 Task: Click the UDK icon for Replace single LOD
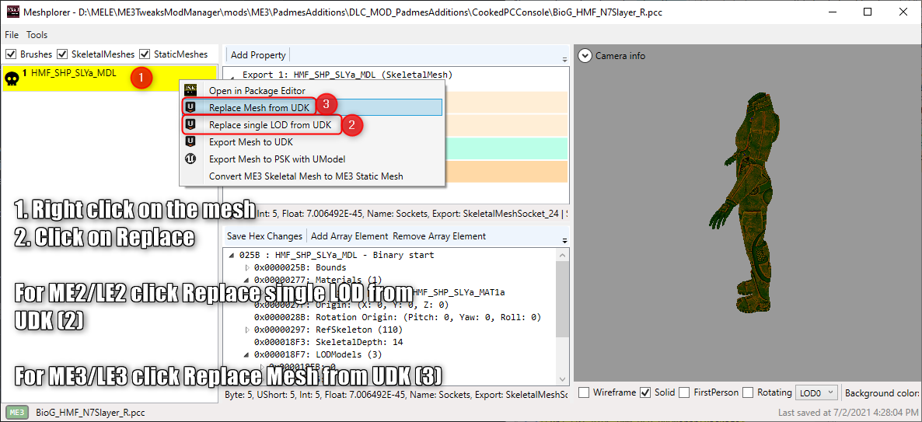pyautogui.click(x=190, y=124)
